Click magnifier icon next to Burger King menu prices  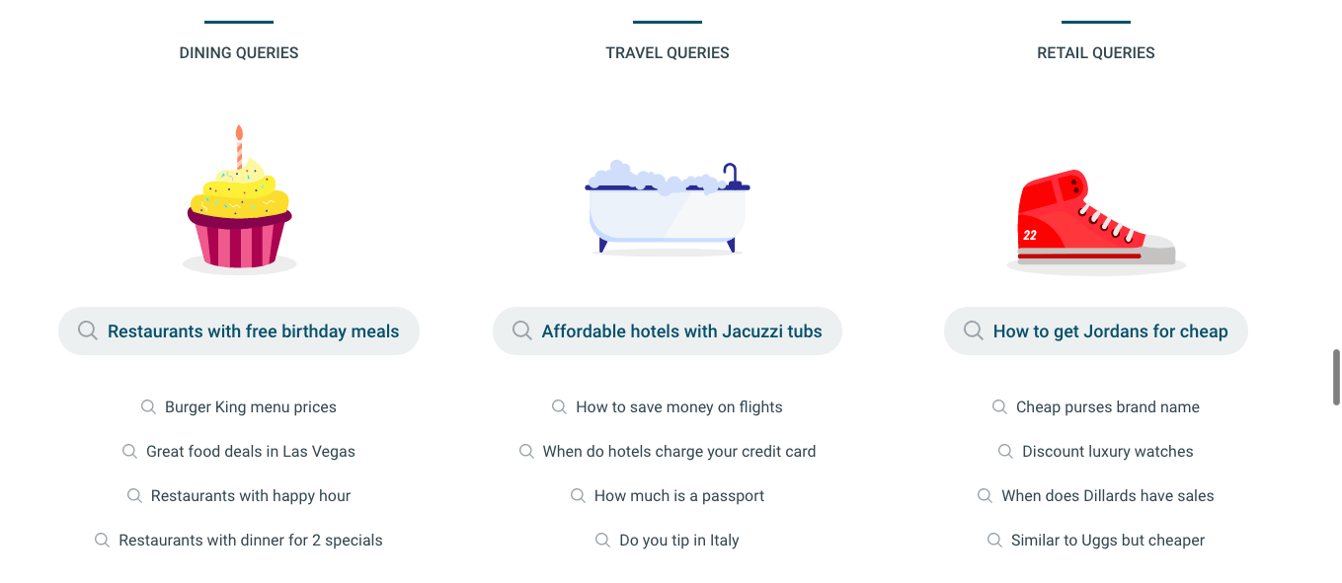(x=148, y=406)
